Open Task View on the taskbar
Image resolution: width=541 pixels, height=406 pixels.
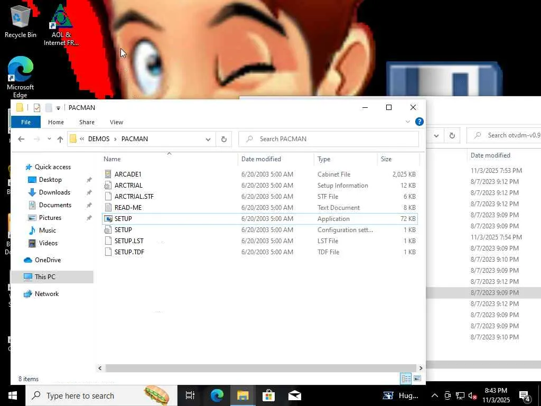pyautogui.click(x=190, y=395)
